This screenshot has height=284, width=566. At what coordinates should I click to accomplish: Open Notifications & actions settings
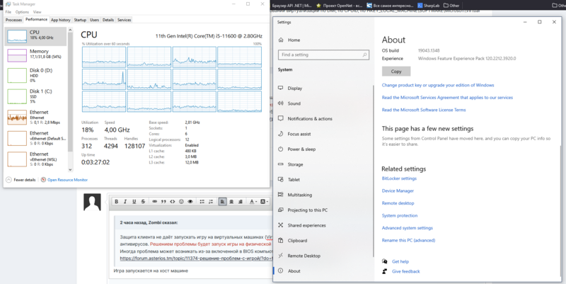pyautogui.click(x=310, y=118)
